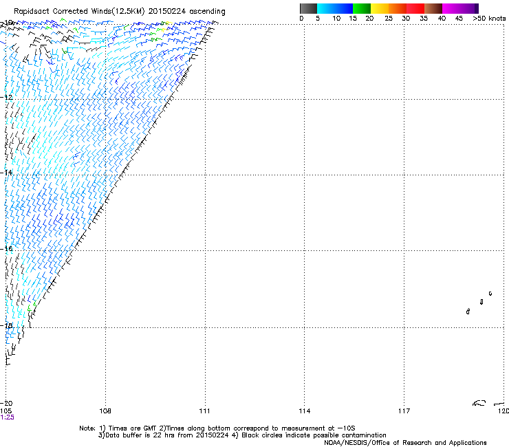
Task: Click the note 'Data buffer is 22 hrs'
Action: 140,435
